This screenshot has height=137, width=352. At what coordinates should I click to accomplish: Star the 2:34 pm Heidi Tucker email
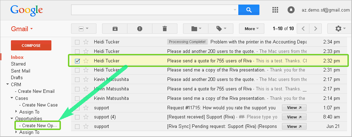(x=86, y=42)
